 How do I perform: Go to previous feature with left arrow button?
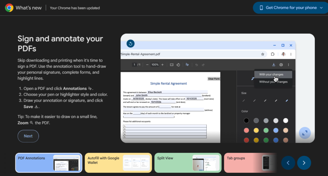288,163
